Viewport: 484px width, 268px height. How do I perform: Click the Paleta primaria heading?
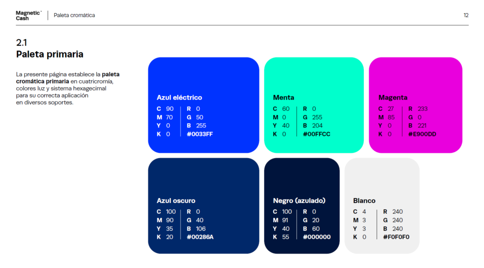[50, 54]
